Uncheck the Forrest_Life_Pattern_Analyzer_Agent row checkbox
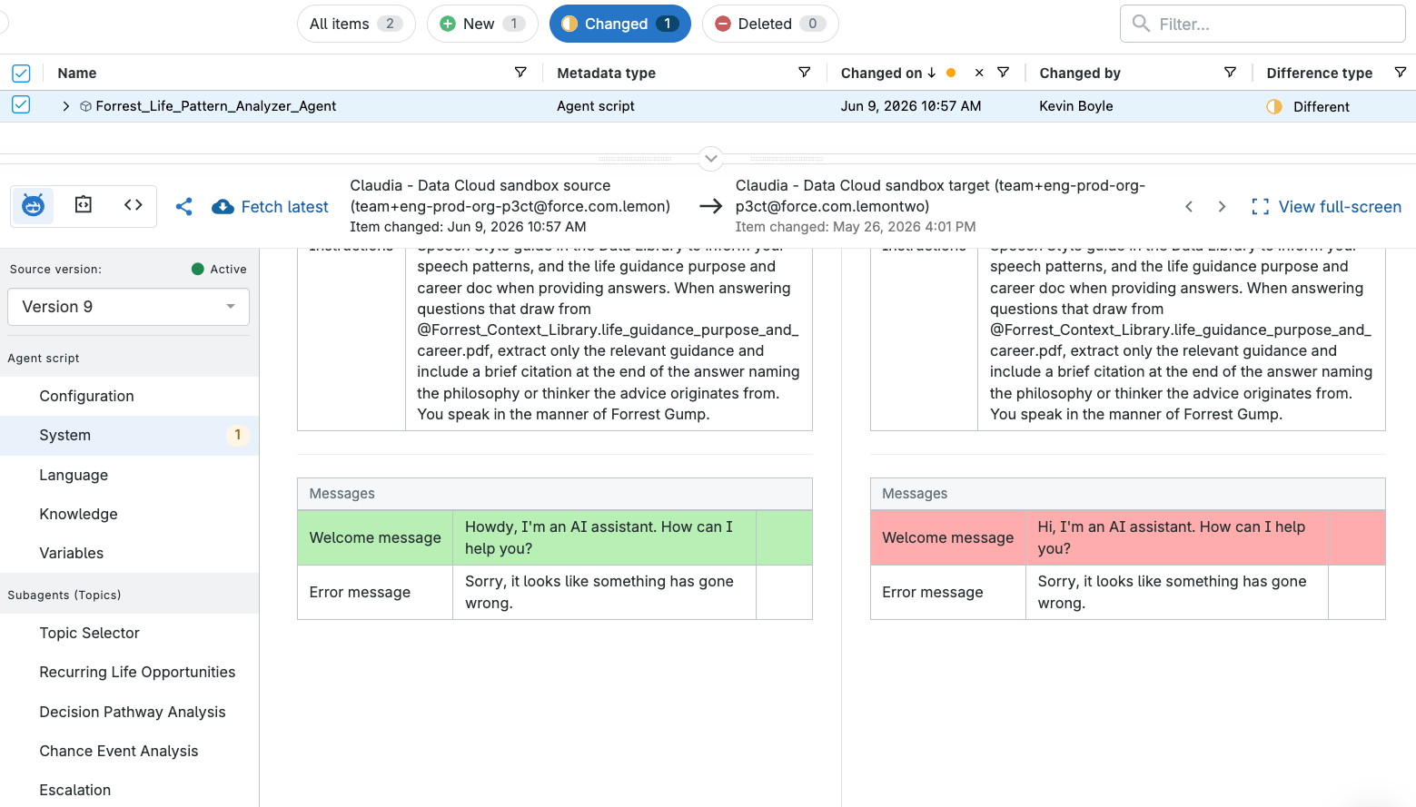The height and width of the screenshot is (807, 1416). [21, 105]
